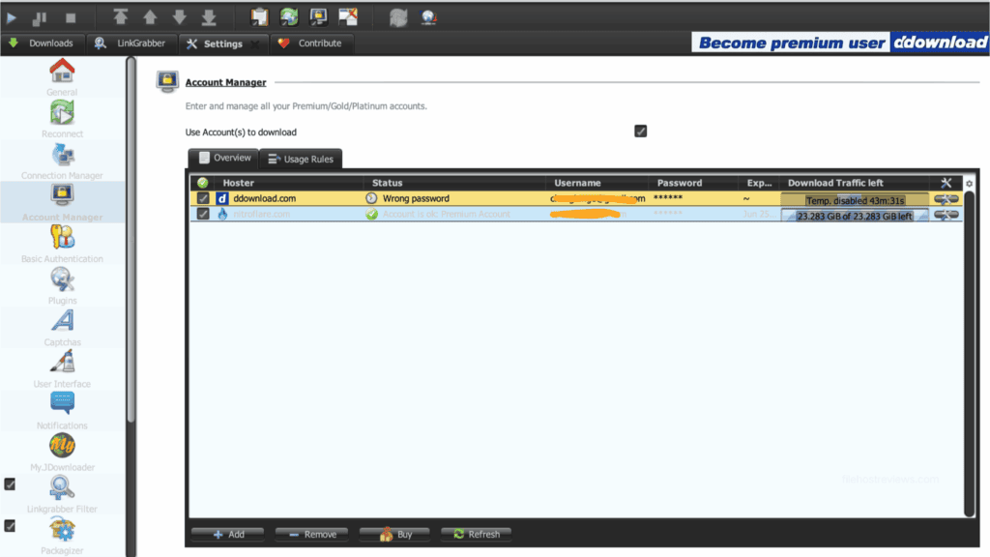
Task: Click Refresh accounts button
Action: tap(476, 534)
